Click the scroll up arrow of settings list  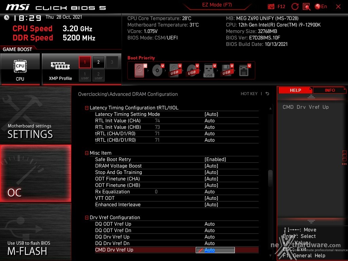click(270, 108)
